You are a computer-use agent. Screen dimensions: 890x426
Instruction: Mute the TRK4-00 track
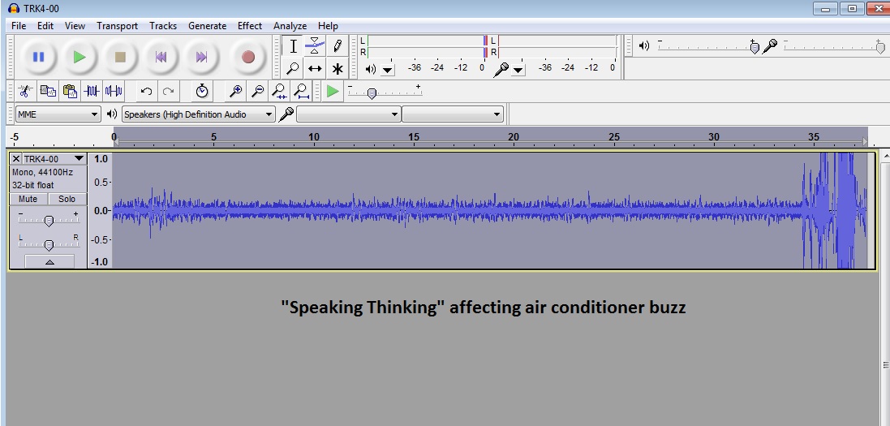28,199
